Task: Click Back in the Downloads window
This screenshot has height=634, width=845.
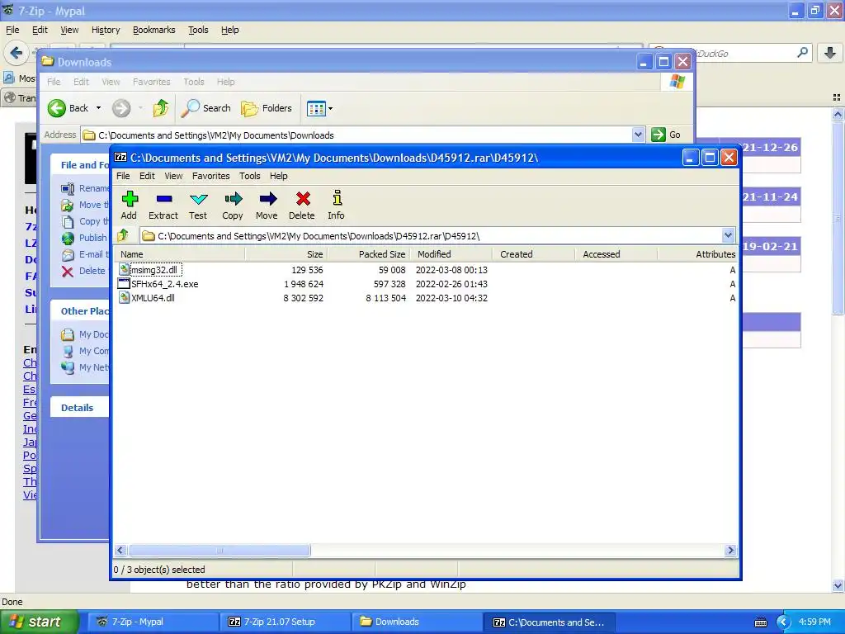Action: [x=68, y=108]
